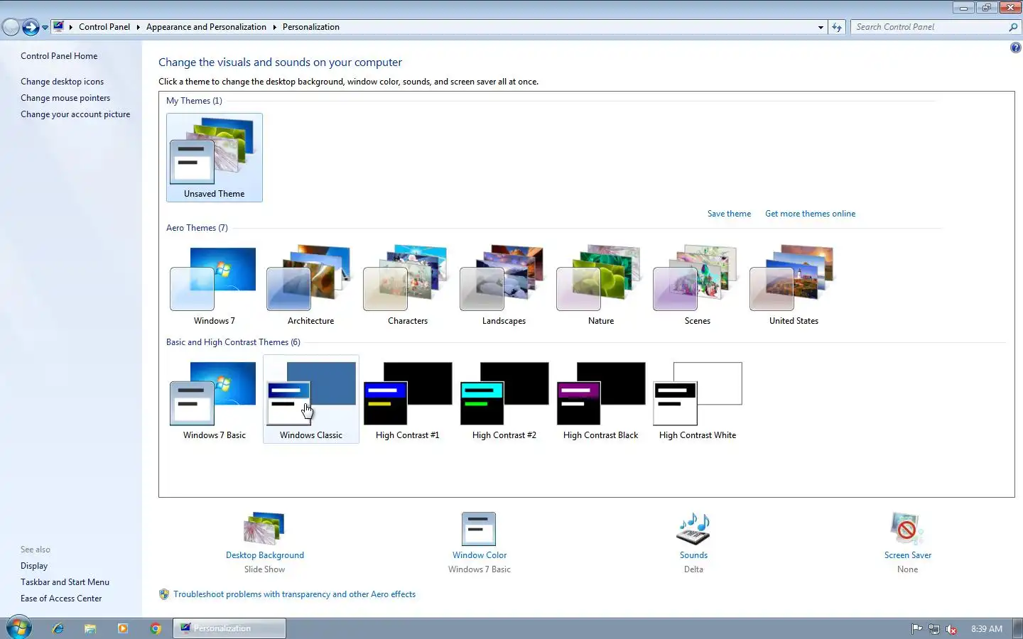The image size is (1023, 639).
Task: Select the High Contrast #1 theme
Action: (407, 400)
